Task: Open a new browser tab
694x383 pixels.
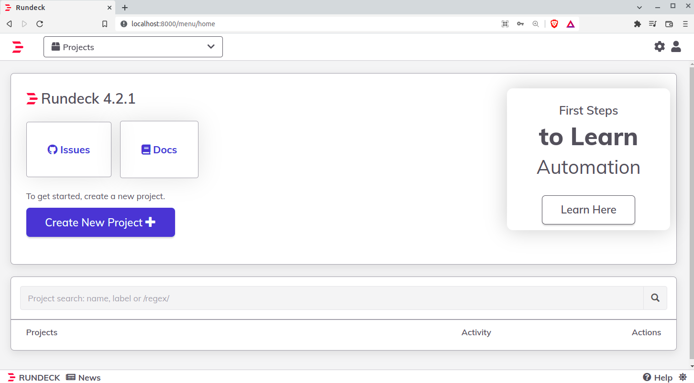Action: [x=125, y=8]
